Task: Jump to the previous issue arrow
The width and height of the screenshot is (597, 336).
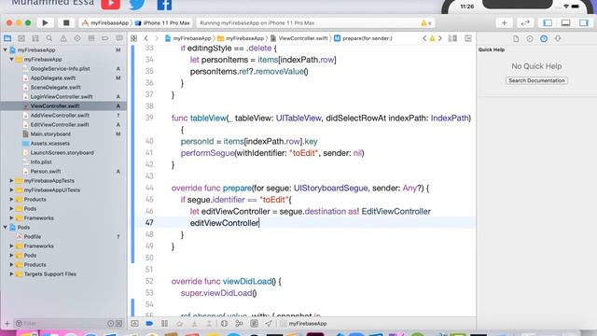Action: [x=424, y=38]
